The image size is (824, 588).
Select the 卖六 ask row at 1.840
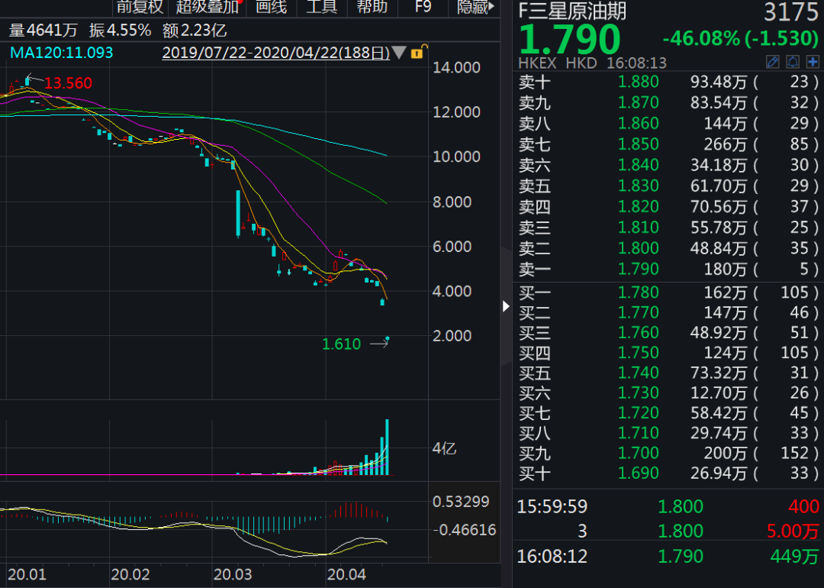tap(668, 165)
